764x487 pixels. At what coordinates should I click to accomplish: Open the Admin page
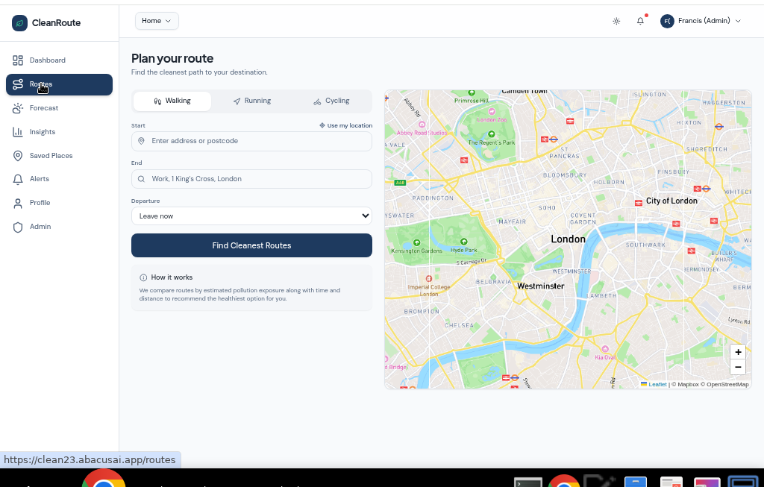pos(59,227)
